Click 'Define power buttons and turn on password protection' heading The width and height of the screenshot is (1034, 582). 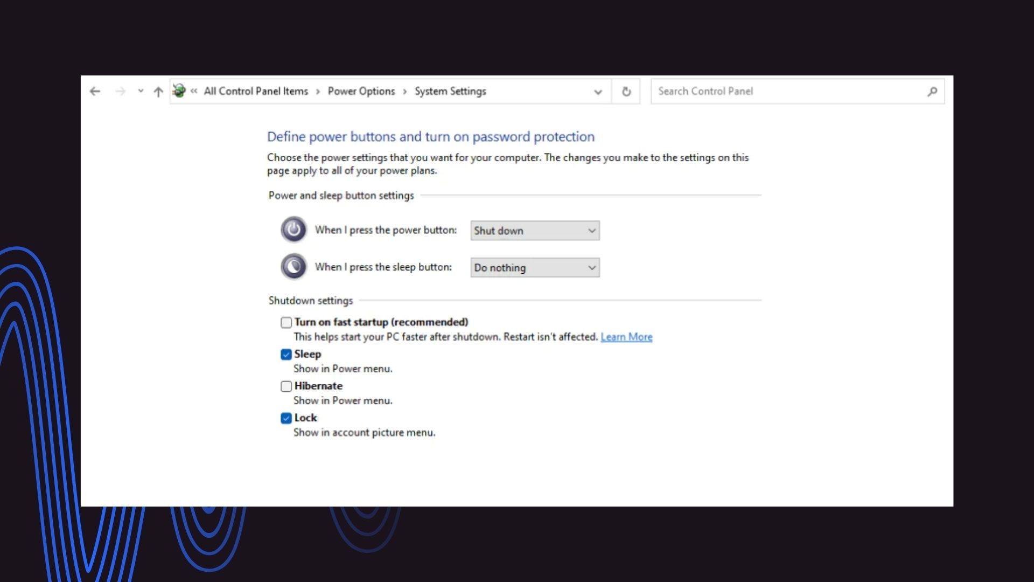pyautogui.click(x=431, y=137)
